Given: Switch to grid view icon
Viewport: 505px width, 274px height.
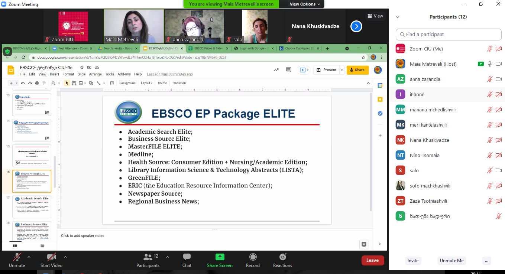Looking at the screenshot, I should (x=42, y=245).
